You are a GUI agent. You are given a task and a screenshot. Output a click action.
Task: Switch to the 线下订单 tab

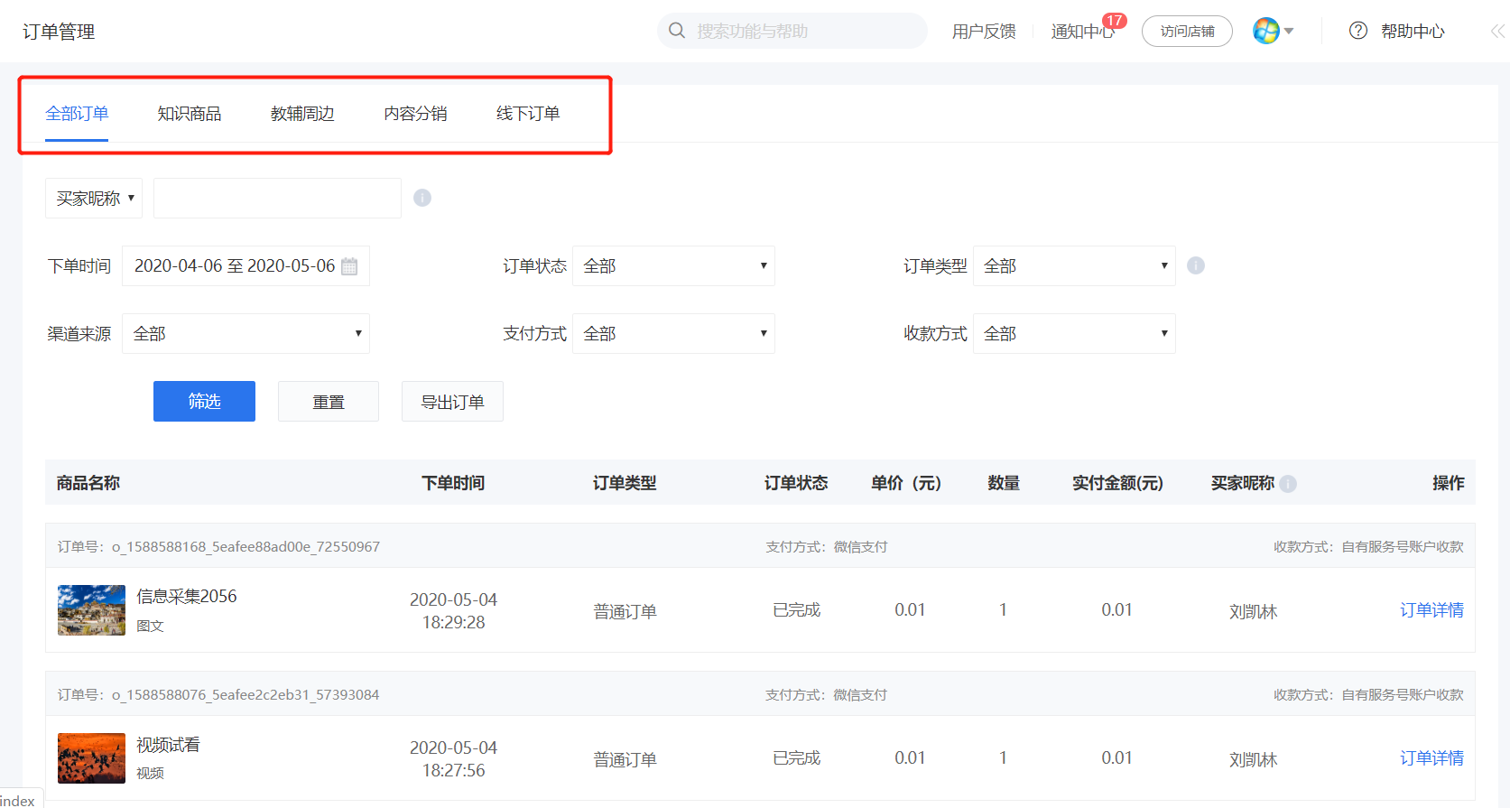pos(528,114)
